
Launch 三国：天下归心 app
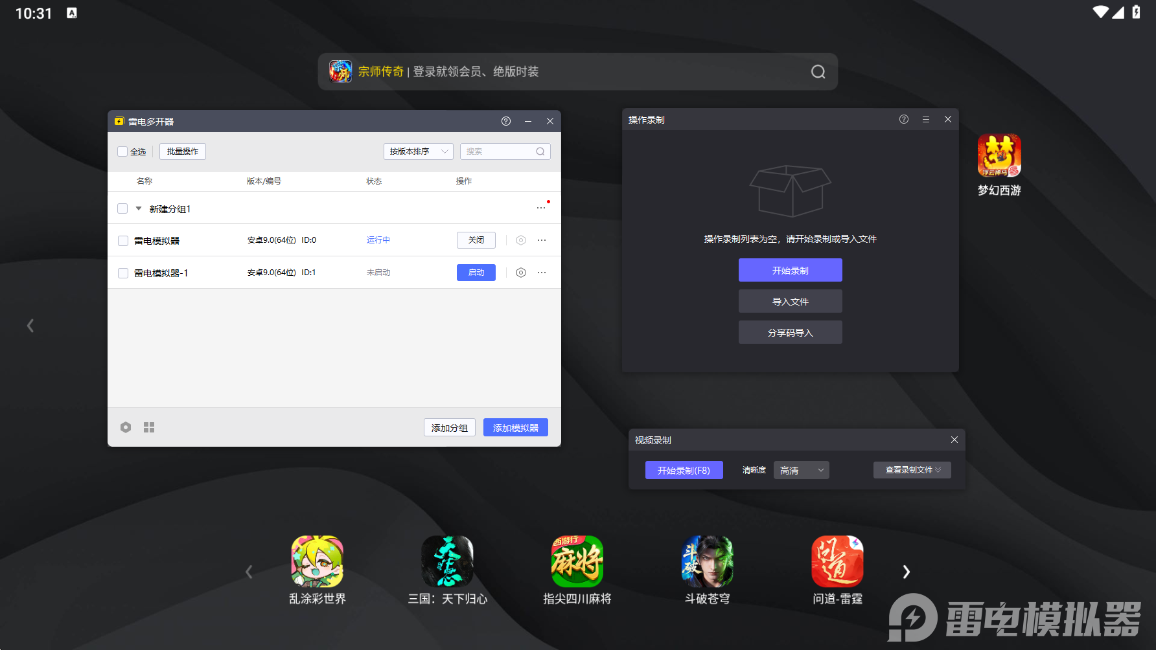(448, 570)
